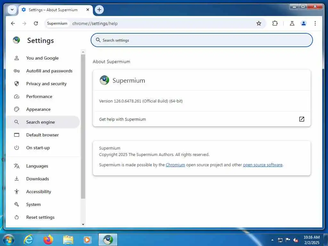Click the muted volume tray icon
The height and width of the screenshot is (246, 328).
296,240
